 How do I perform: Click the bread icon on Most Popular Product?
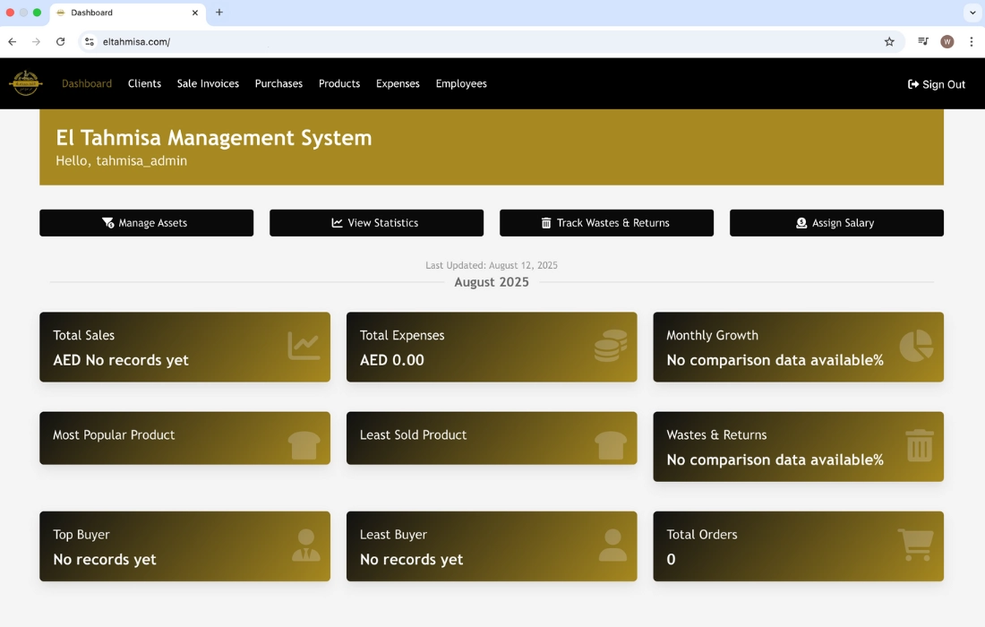[304, 445]
